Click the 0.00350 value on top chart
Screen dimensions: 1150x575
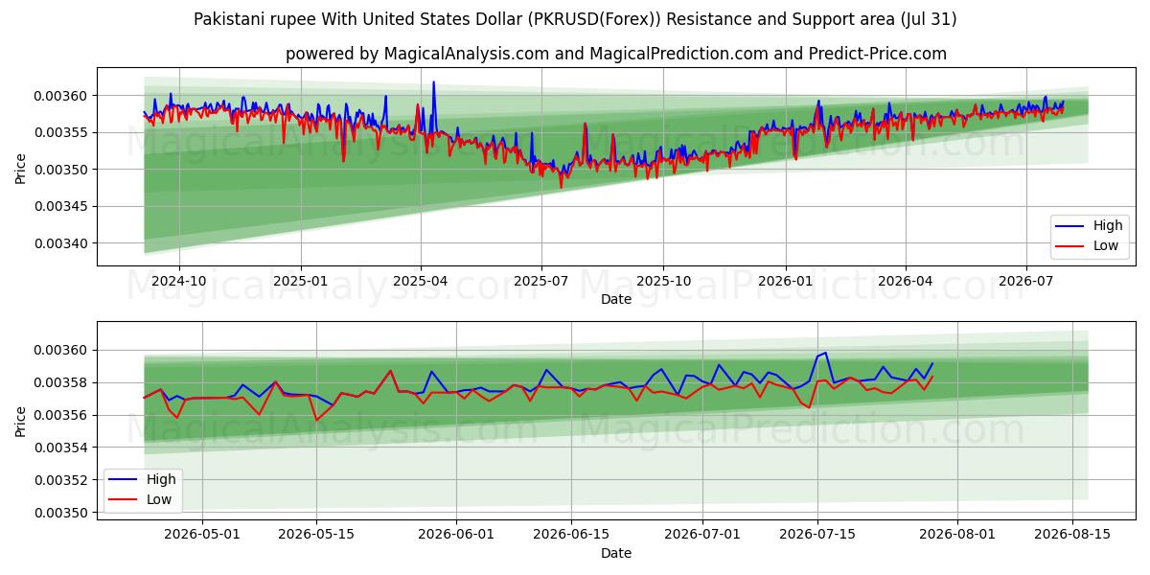coord(62,170)
